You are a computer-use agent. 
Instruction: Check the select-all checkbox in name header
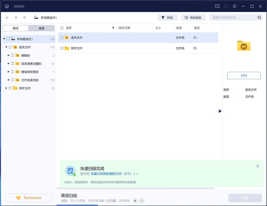[x=62, y=28]
